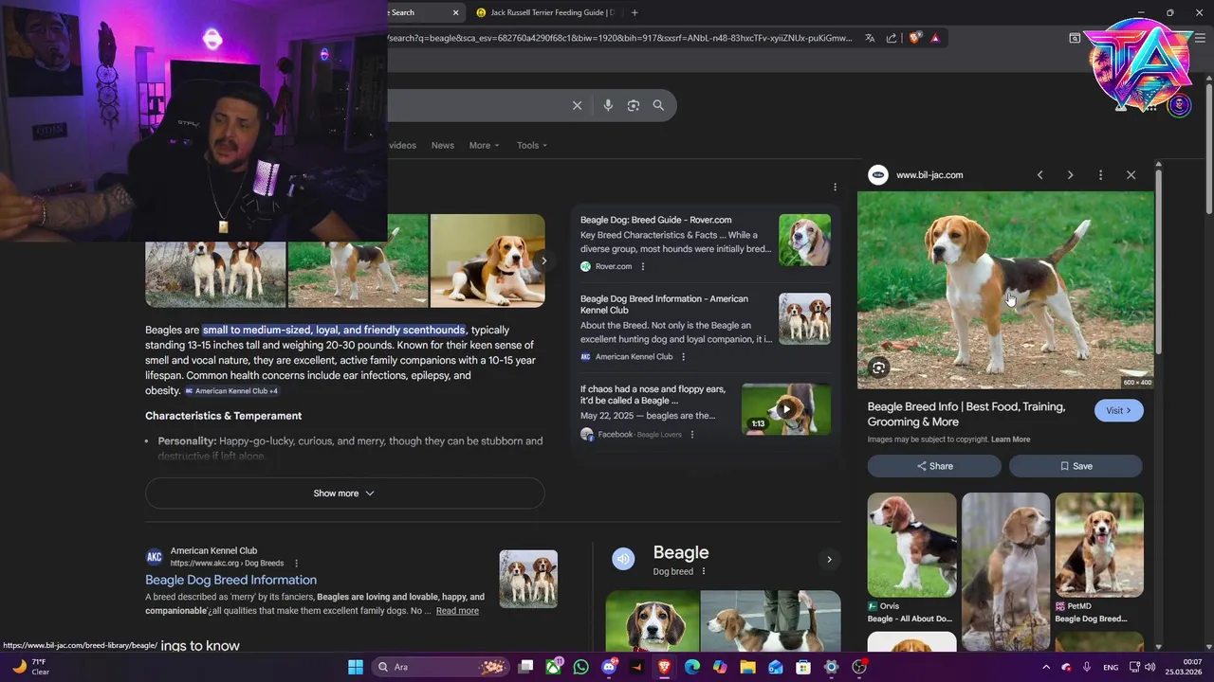Switch to Jack Russell Terrier Feeding Guide tab

(x=545, y=12)
